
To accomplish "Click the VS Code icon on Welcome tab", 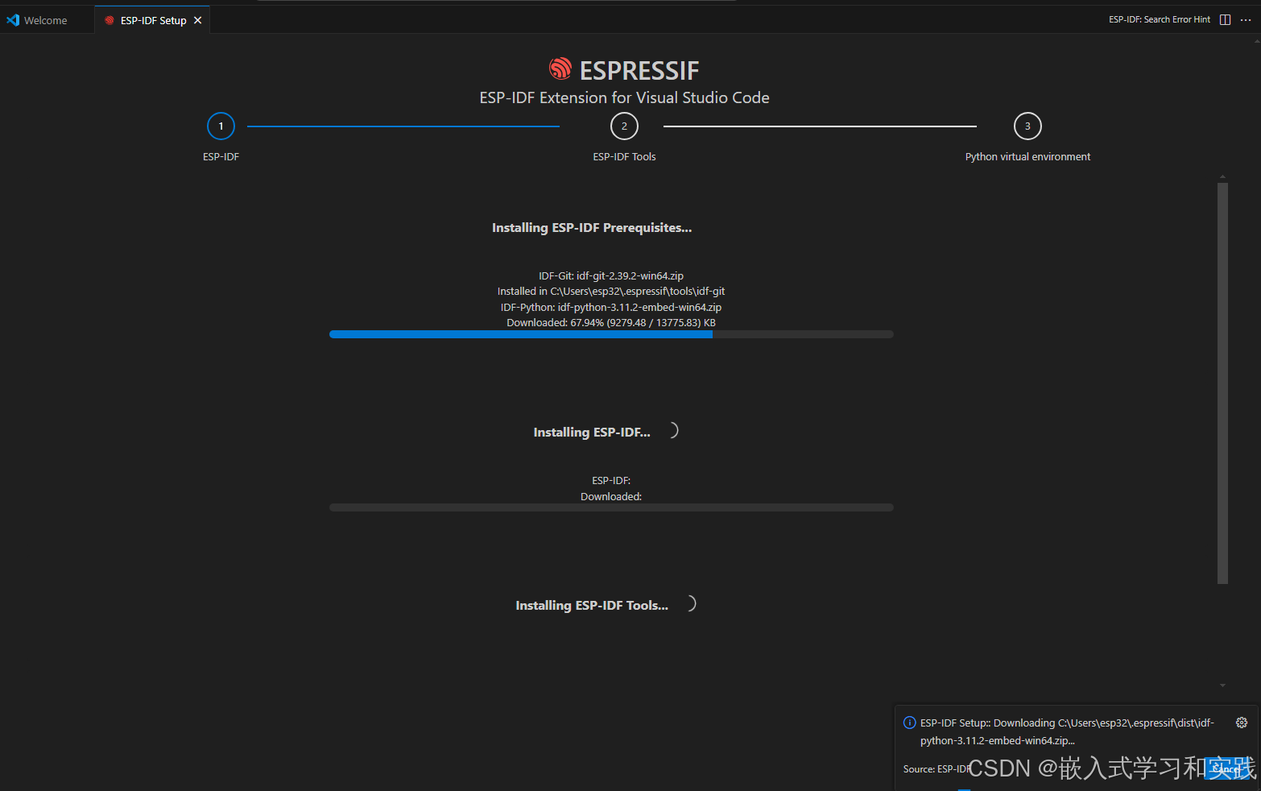I will [13, 20].
